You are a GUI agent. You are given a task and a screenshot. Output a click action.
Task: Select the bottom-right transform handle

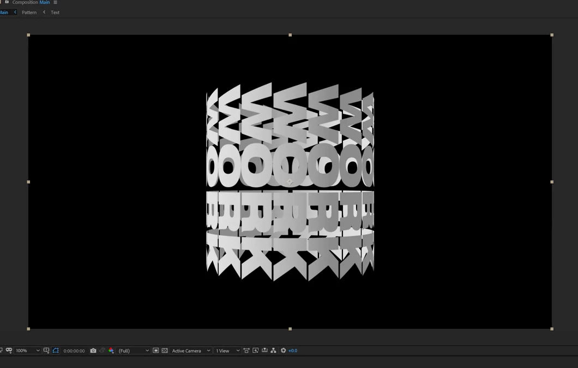click(552, 329)
